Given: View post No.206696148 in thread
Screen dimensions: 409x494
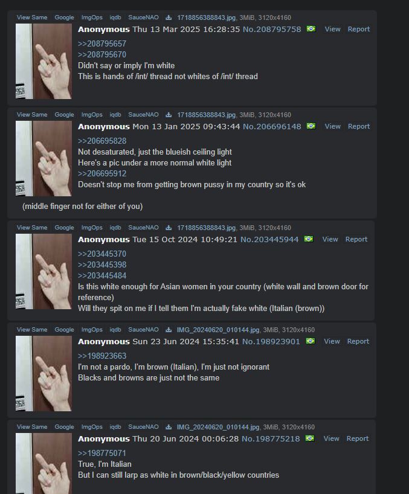Looking at the screenshot, I should coord(332,126).
